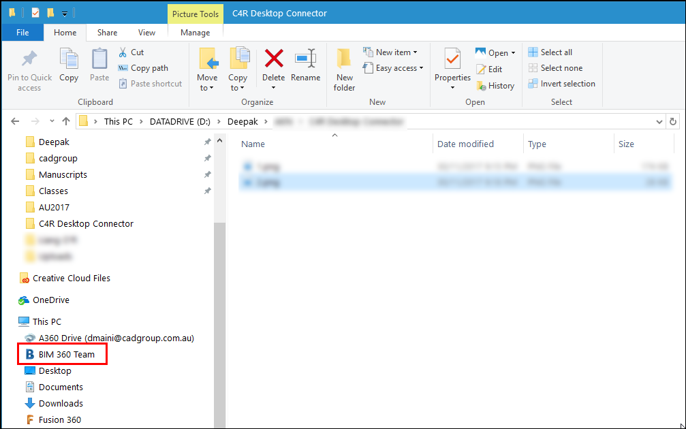Open the Manuscripts folder
686x429 pixels.
coord(57,174)
